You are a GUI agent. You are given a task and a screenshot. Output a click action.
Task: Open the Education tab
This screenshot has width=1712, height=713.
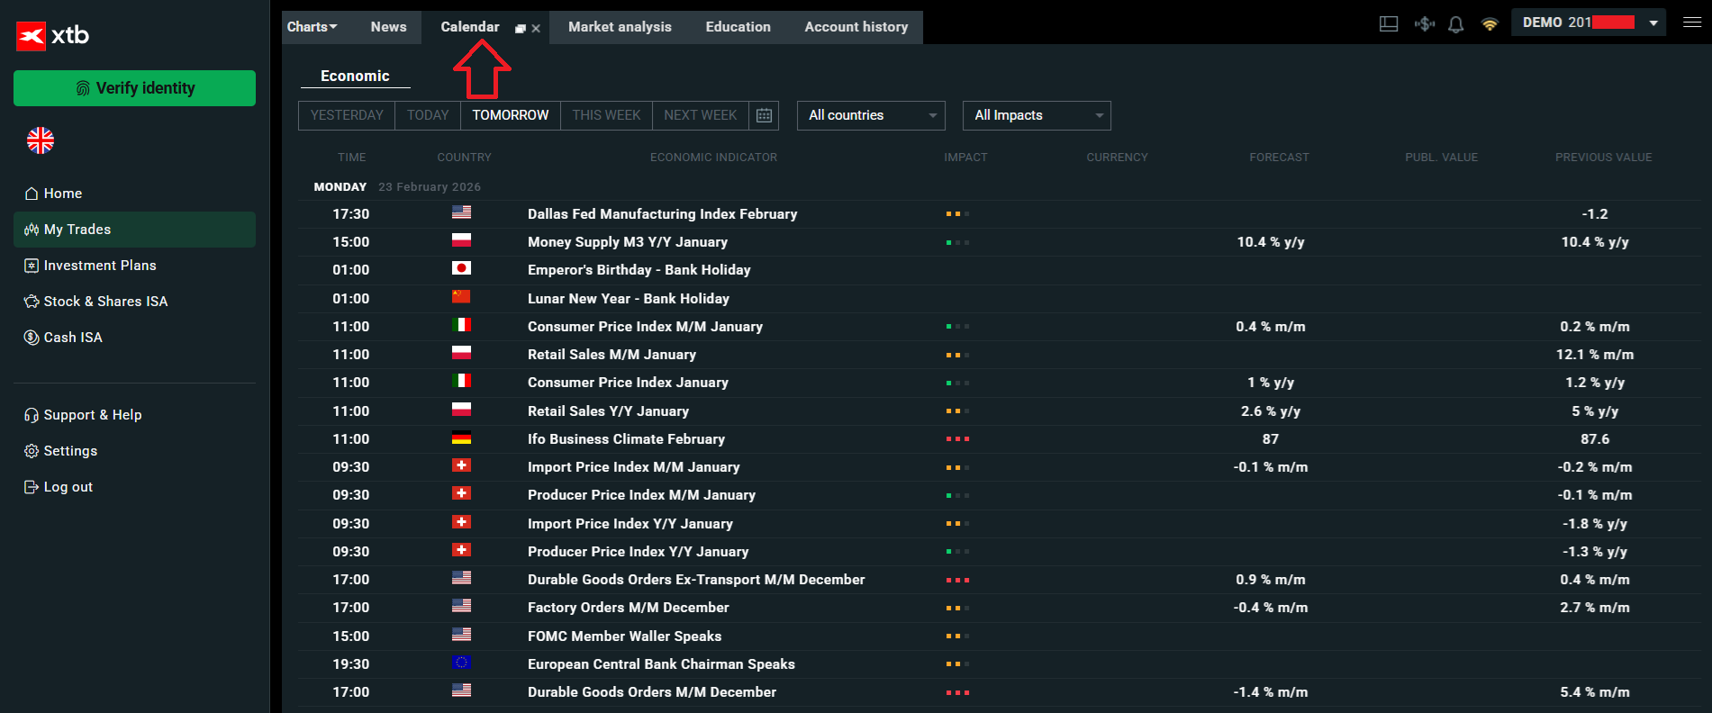point(738,27)
